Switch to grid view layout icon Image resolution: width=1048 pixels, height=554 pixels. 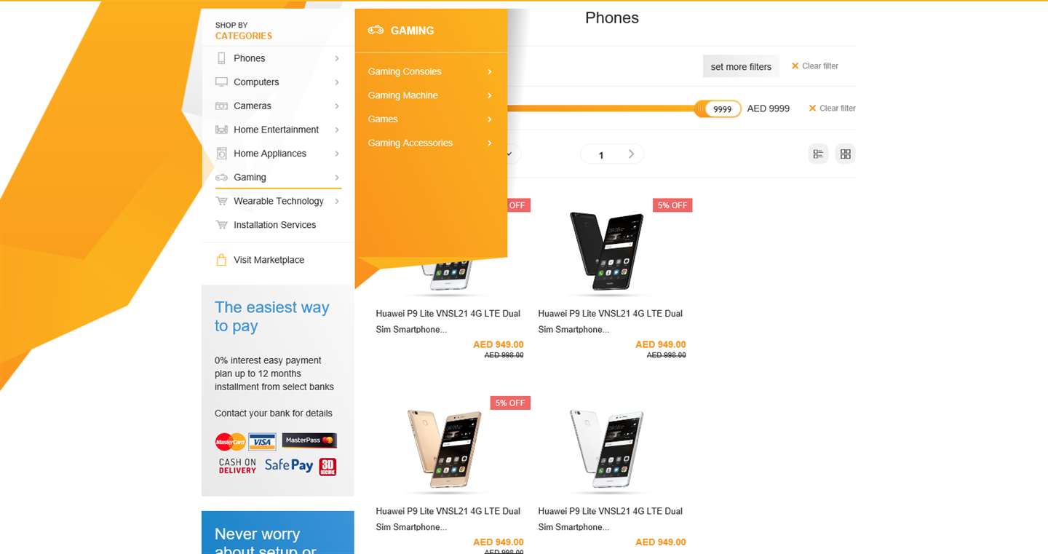coord(845,154)
